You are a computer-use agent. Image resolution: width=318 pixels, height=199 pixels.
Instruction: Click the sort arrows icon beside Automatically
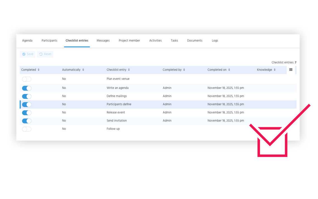[x=83, y=70]
